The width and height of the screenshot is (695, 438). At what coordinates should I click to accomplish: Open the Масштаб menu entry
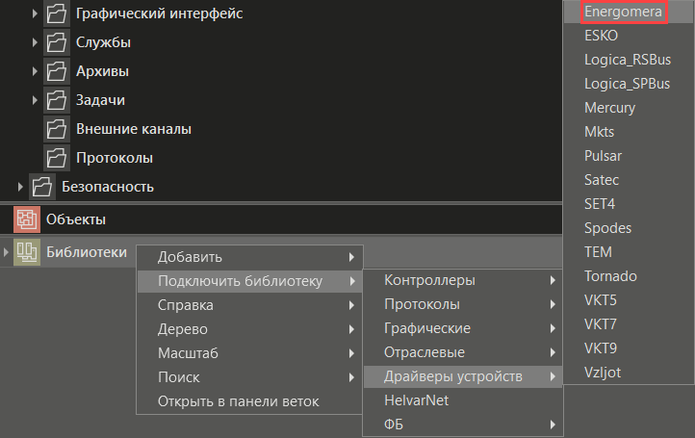[249, 353]
